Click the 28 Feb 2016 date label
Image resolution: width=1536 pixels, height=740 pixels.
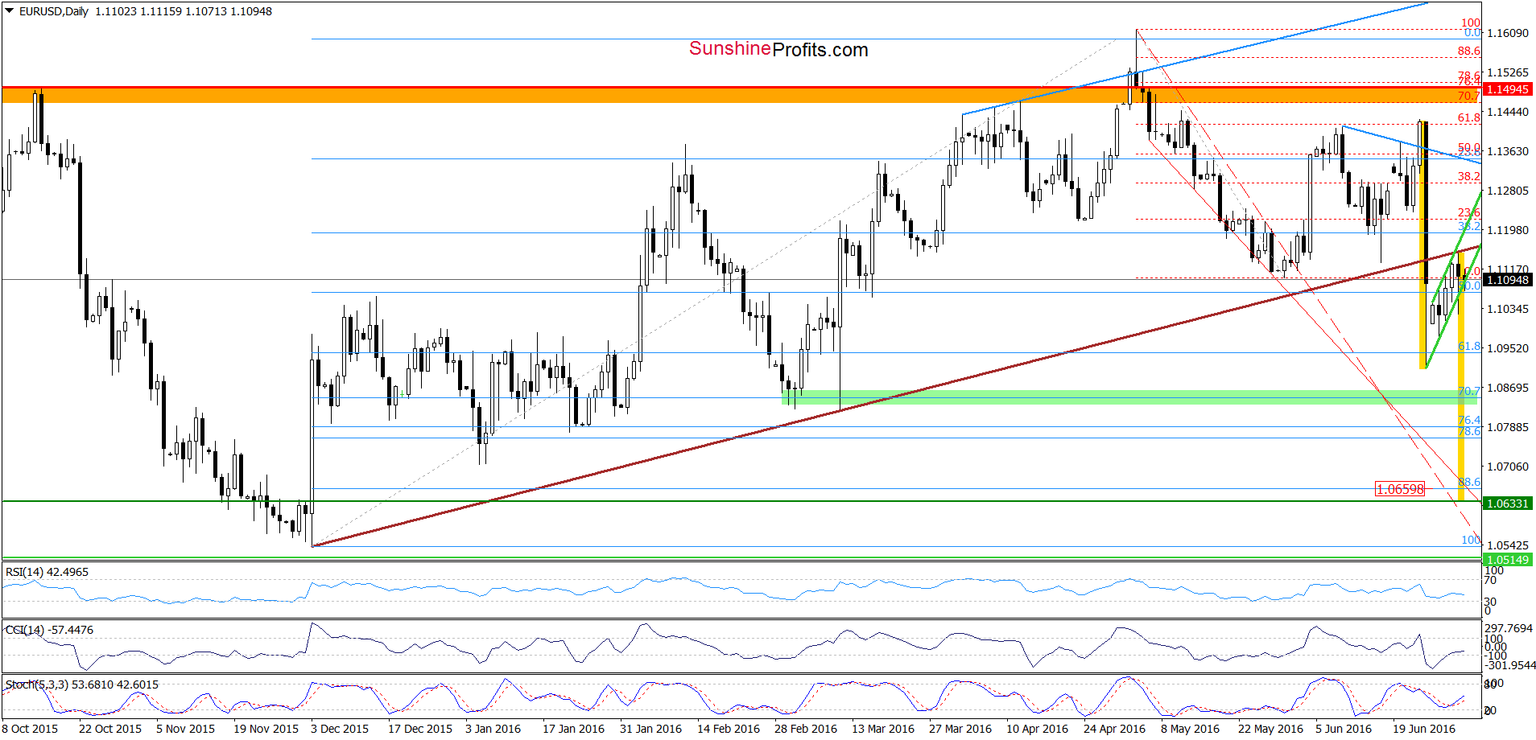point(806,729)
